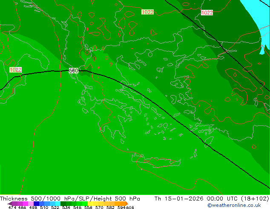Pick the cyan legend swatch near 522
The image size is (270, 209).
58,203
